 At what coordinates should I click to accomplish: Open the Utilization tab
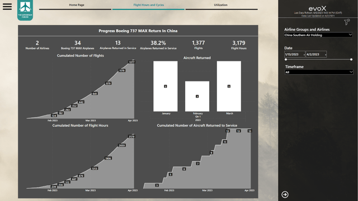click(221, 5)
